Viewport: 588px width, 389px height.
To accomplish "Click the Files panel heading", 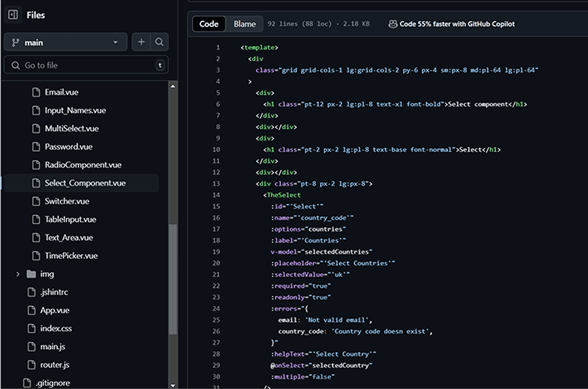I will click(x=36, y=15).
